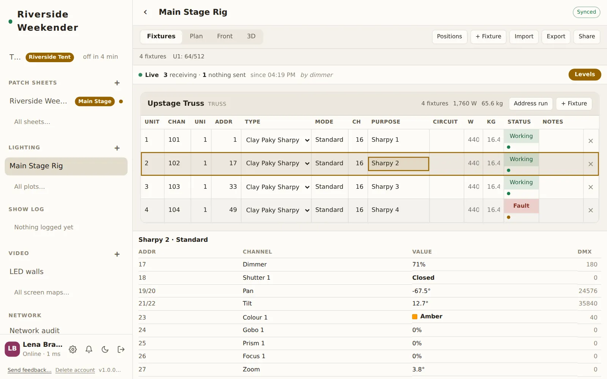Remove fixture row Sharpy 3

(x=591, y=187)
